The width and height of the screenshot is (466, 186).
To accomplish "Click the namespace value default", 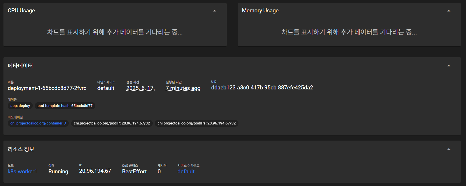I will click(x=106, y=88).
